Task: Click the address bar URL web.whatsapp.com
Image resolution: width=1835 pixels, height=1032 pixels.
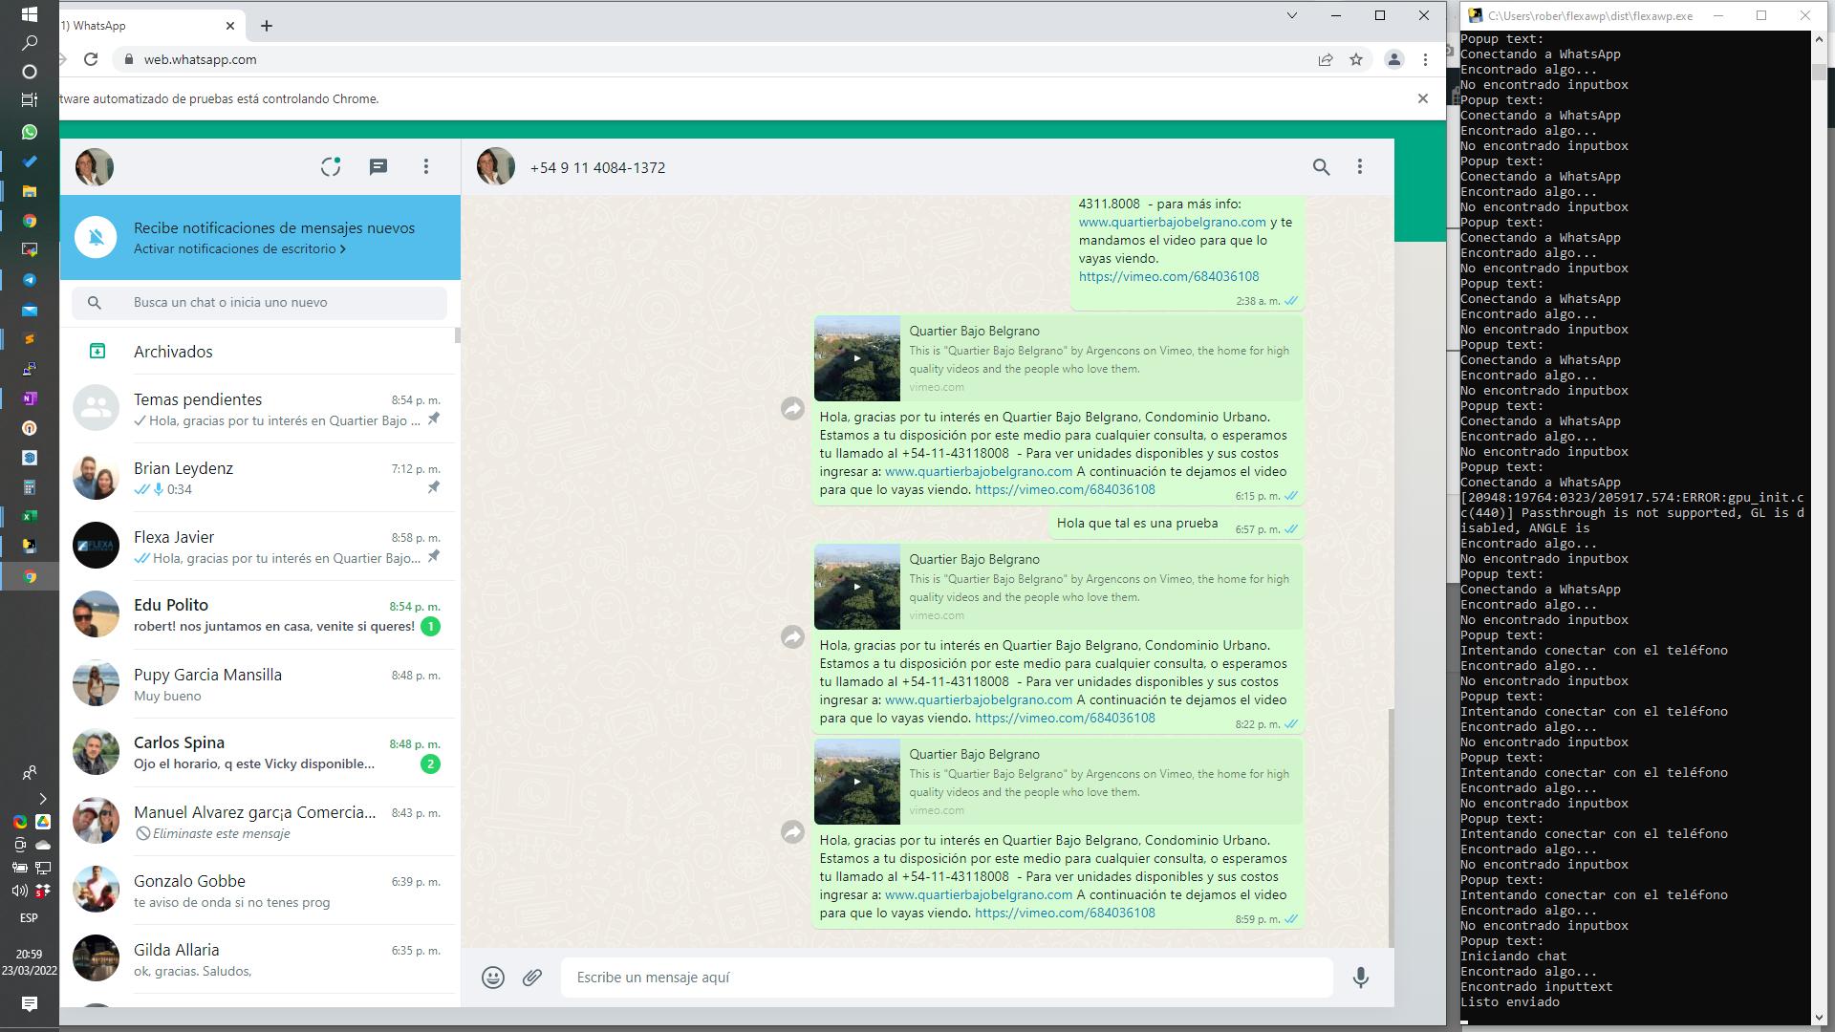Action: coord(200,59)
